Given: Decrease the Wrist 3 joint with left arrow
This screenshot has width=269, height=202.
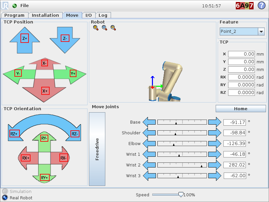Looking at the screenshot, I should coord(150,176).
